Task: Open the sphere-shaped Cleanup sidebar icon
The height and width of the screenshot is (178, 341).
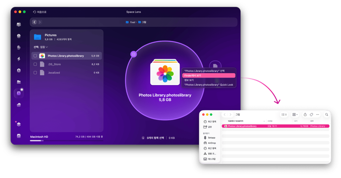Action: [19, 36]
